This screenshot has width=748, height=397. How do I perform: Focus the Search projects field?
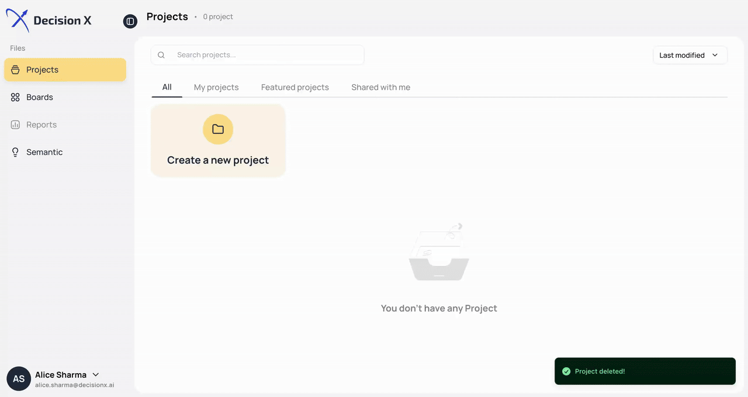coord(257,55)
